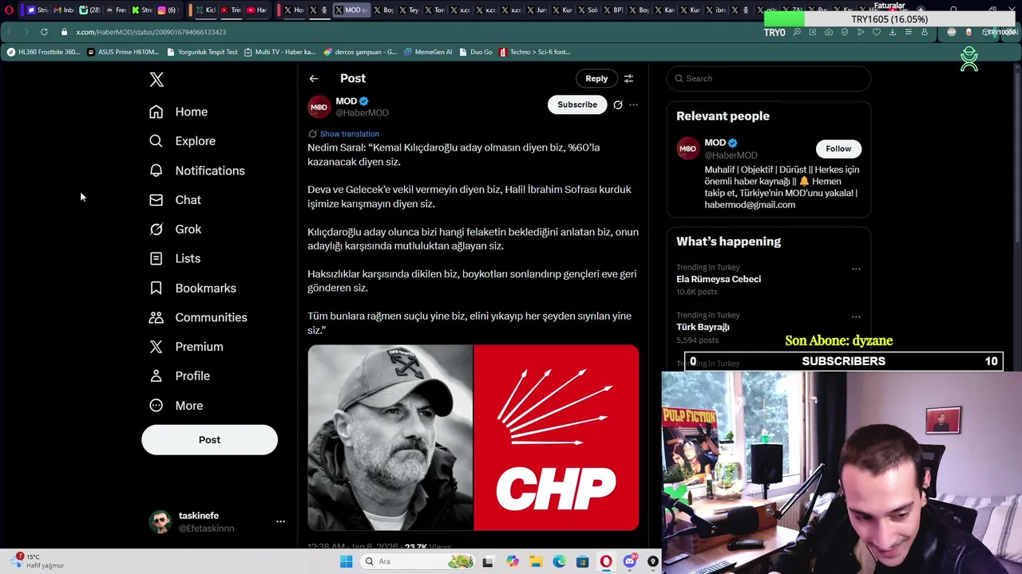Image resolution: width=1022 pixels, height=574 pixels.
Task: Click MOD avatar in the post header
Action: [319, 107]
